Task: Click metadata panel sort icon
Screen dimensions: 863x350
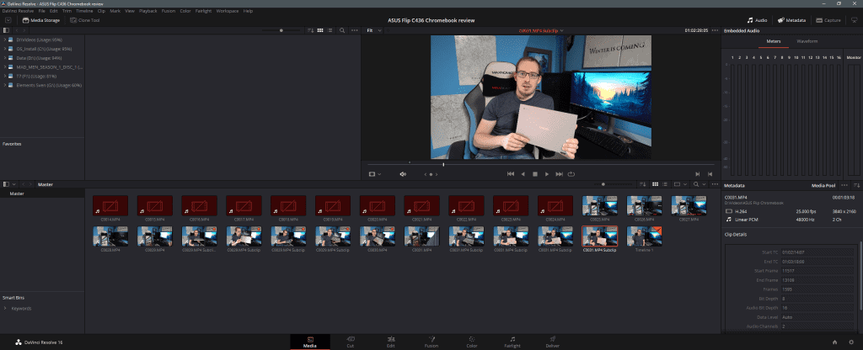Action: pyautogui.click(x=857, y=186)
